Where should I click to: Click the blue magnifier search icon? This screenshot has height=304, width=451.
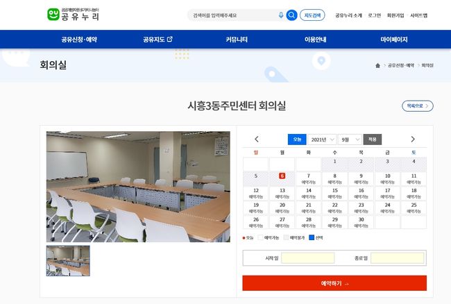tap(291, 15)
